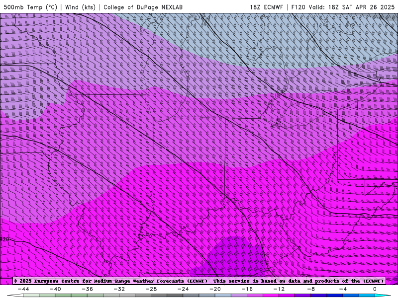Screen dimensions: 398x298
Task: Click the 'Wind (kts)' header label
Action: click(x=80, y=7)
